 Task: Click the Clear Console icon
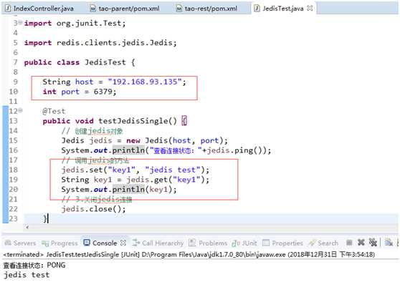pos(389,242)
